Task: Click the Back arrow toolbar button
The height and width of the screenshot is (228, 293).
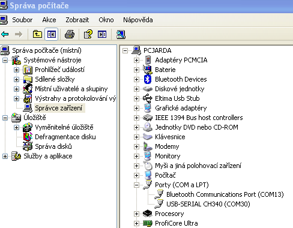Action: pyautogui.click(x=5, y=34)
